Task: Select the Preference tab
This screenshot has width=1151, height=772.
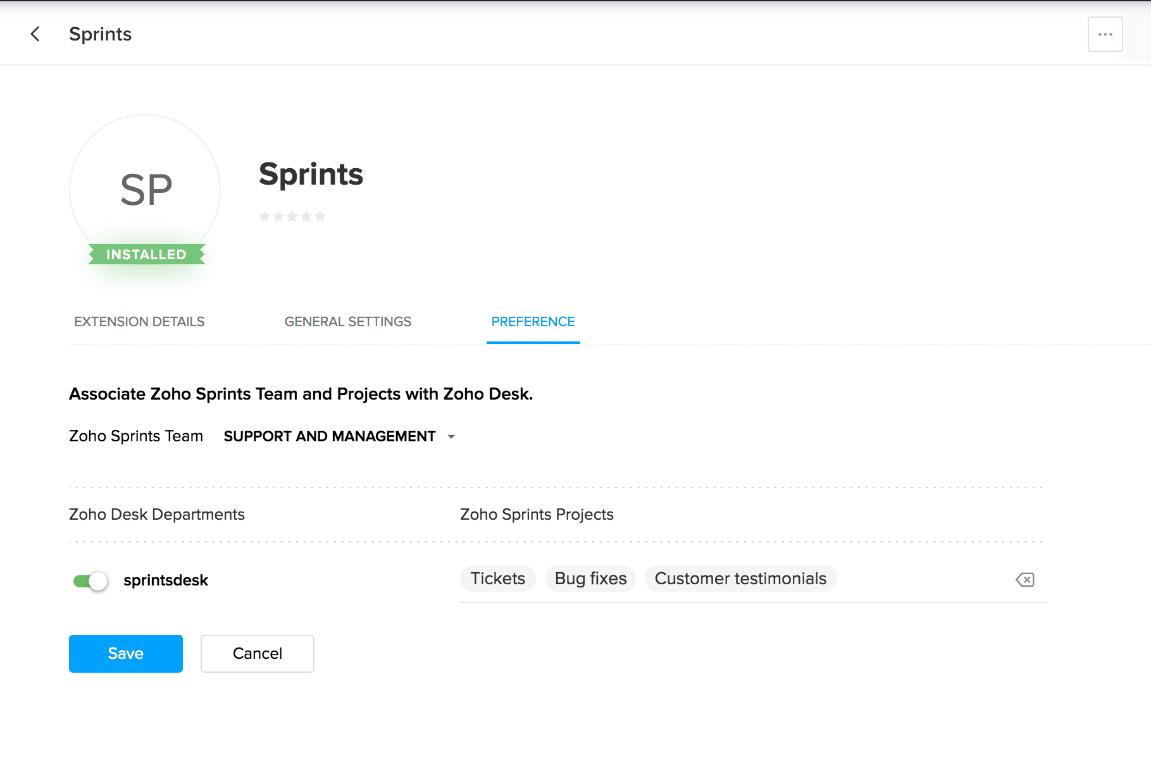Action: pyautogui.click(x=533, y=322)
